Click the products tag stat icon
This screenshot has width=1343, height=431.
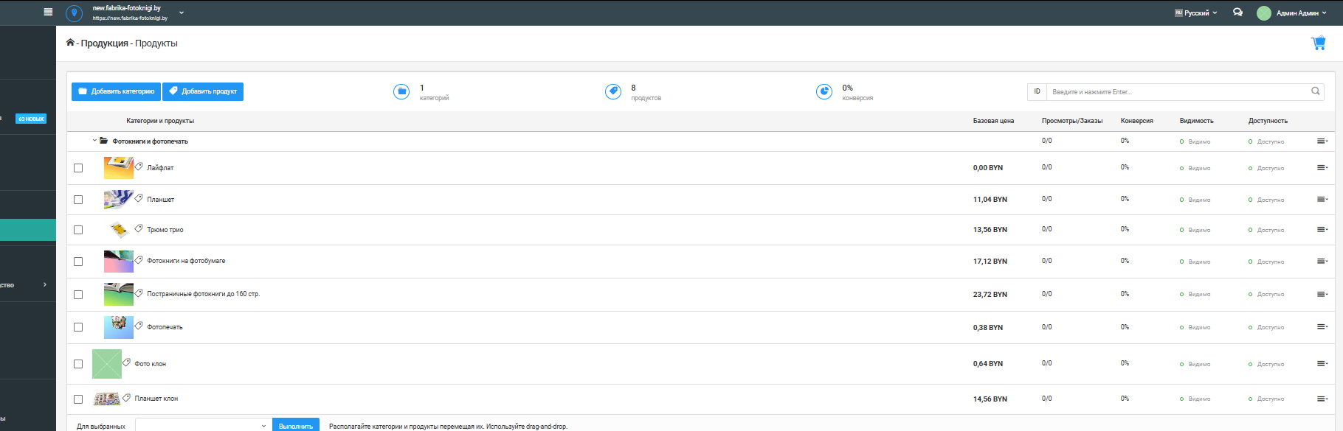[x=613, y=91]
